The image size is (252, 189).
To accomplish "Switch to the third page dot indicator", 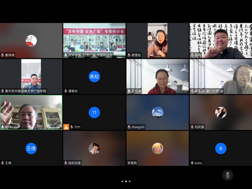I will pos(130,181).
